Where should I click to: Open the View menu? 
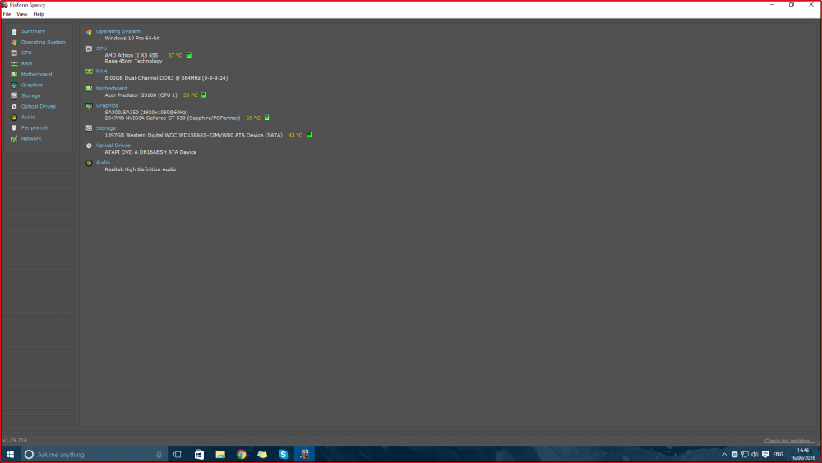coord(22,14)
